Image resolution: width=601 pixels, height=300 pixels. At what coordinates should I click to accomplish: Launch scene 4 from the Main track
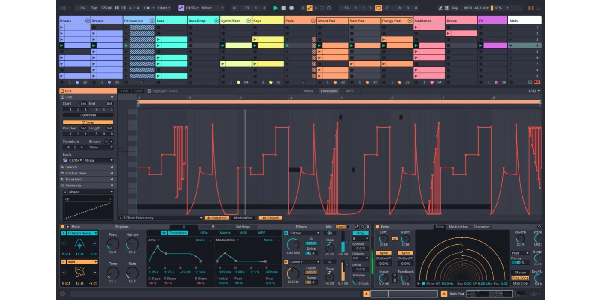[511, 45]
